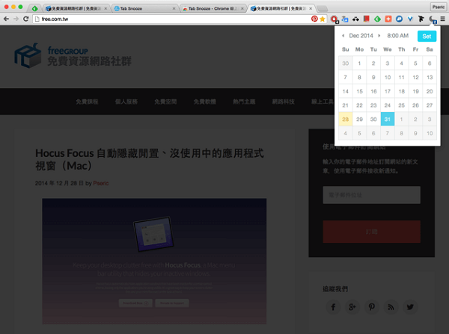Switch to the first 免費資源網路社群 tab

76,8
